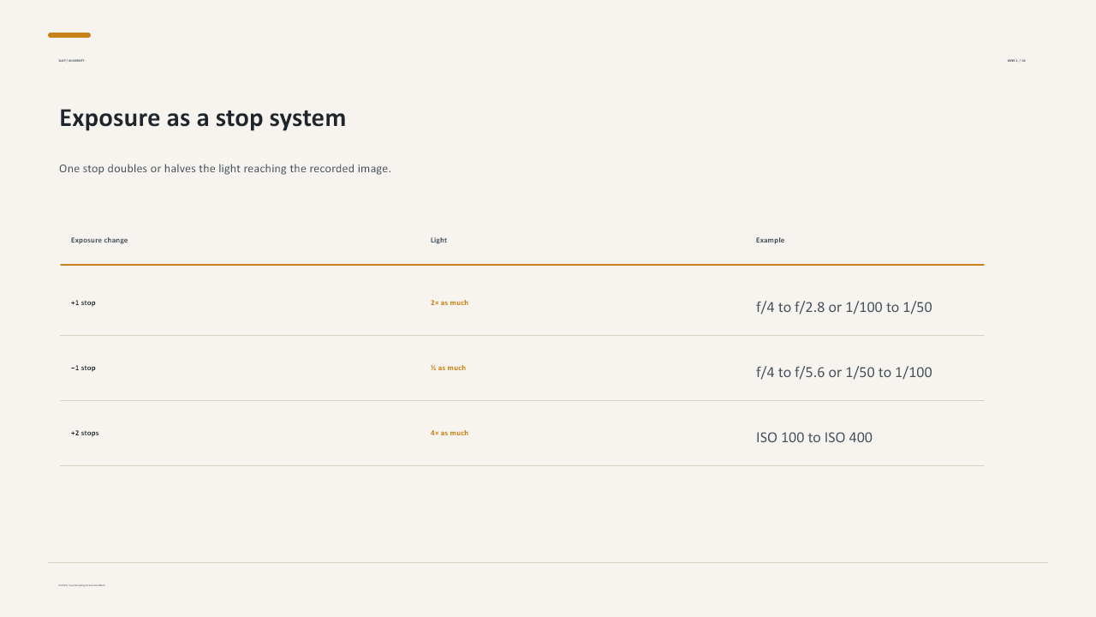Click the orange accent bar above the header
This screenshot has height=617, width=1096.
point(69,35)
